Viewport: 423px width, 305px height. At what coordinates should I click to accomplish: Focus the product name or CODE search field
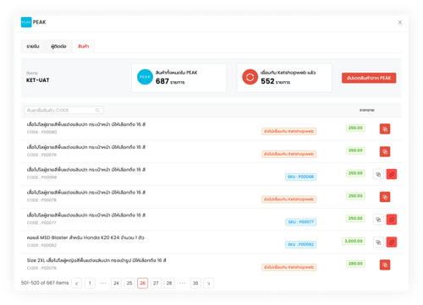click(63, 110)
